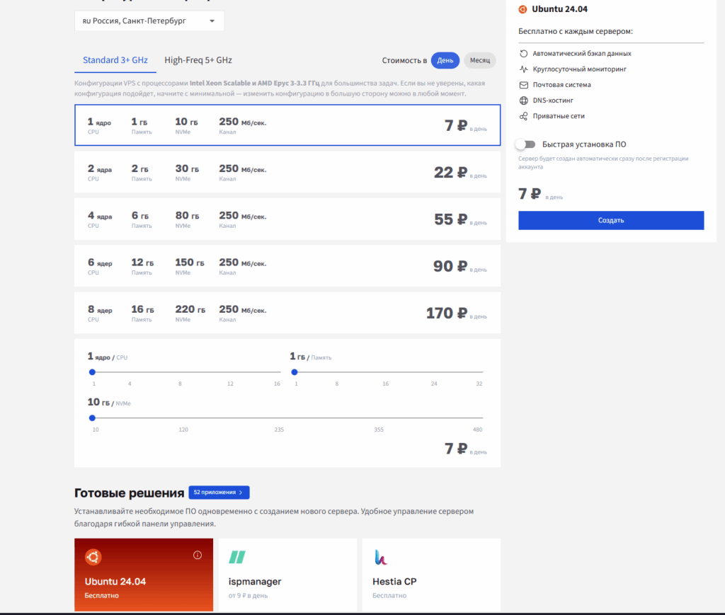This screenshot has width=725, height=615.
Task: Click the automatic backup icon
Action: [x=523, y=54]
